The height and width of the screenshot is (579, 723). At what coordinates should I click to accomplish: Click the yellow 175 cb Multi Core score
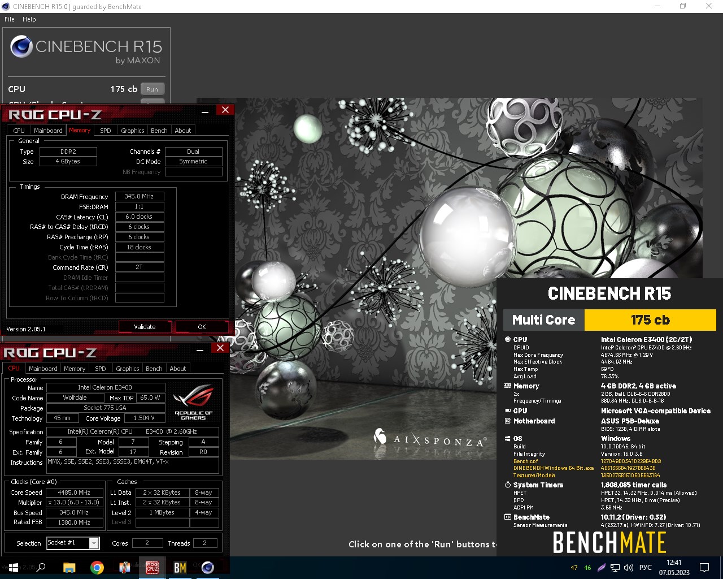click(650, 320)
